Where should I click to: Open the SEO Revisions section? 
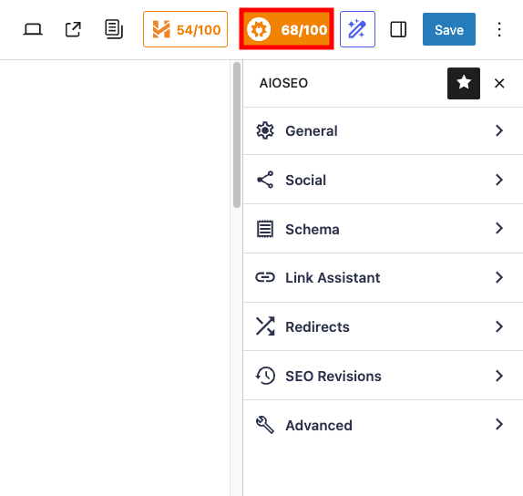click(x=383, y=376)
